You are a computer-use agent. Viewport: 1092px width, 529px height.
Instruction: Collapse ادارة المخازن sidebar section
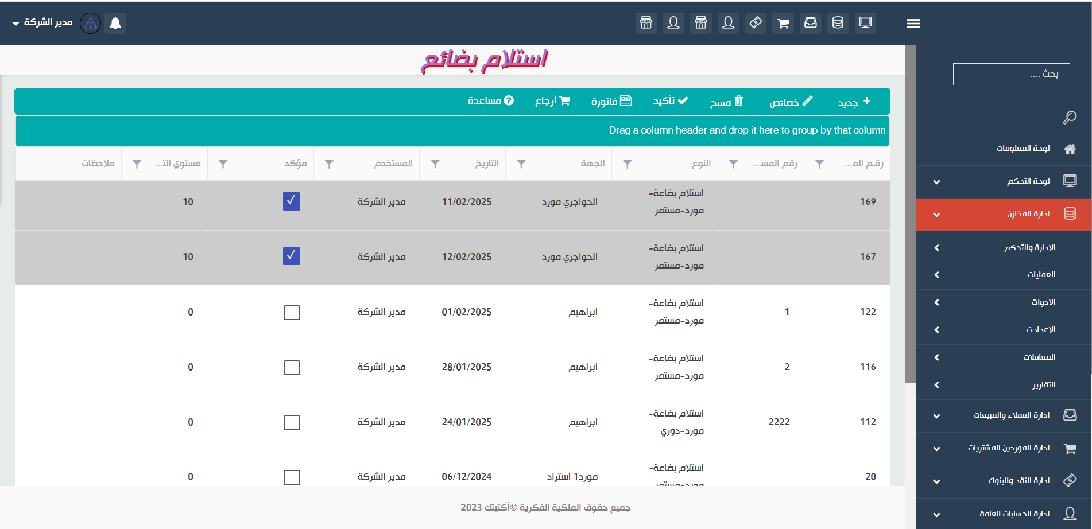click(x=1004, y=215)
